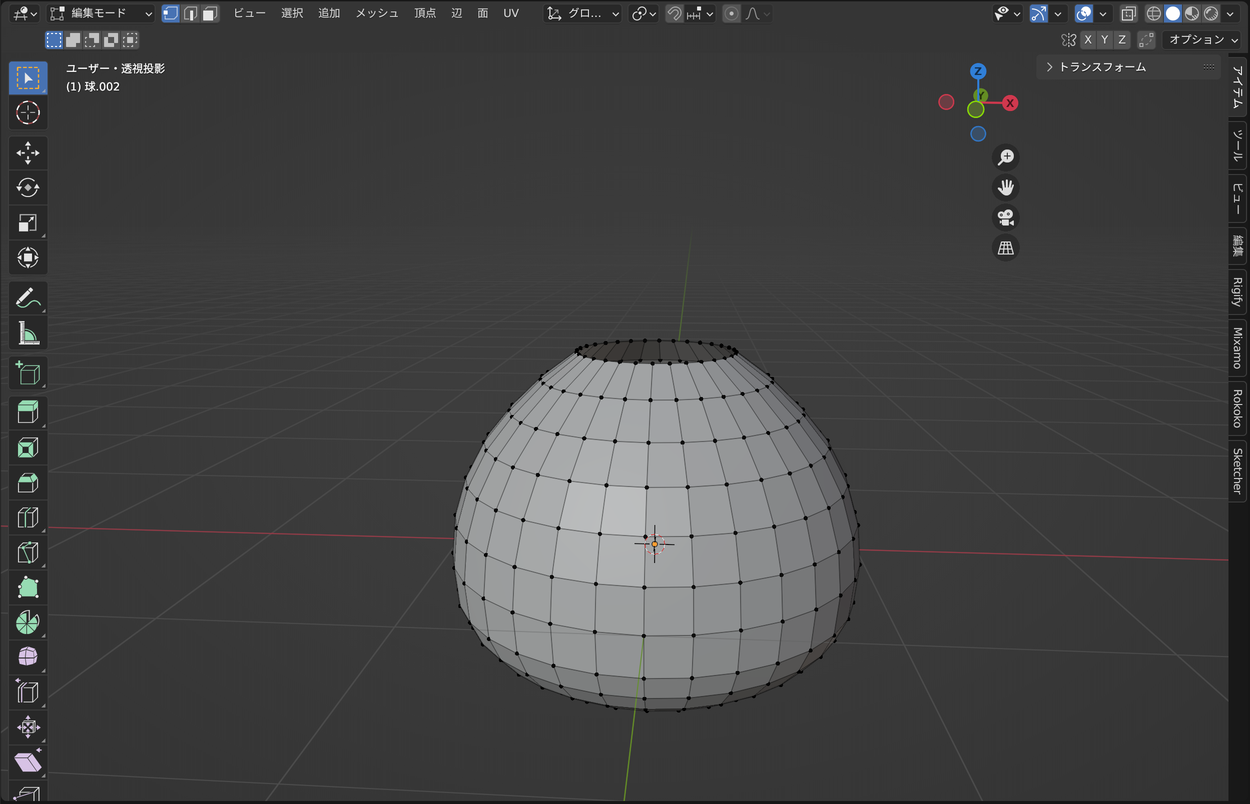Open the pivot point dropdown
Image resolution: width=1250 pixels, height=804 pixels.
pos(644,13)
